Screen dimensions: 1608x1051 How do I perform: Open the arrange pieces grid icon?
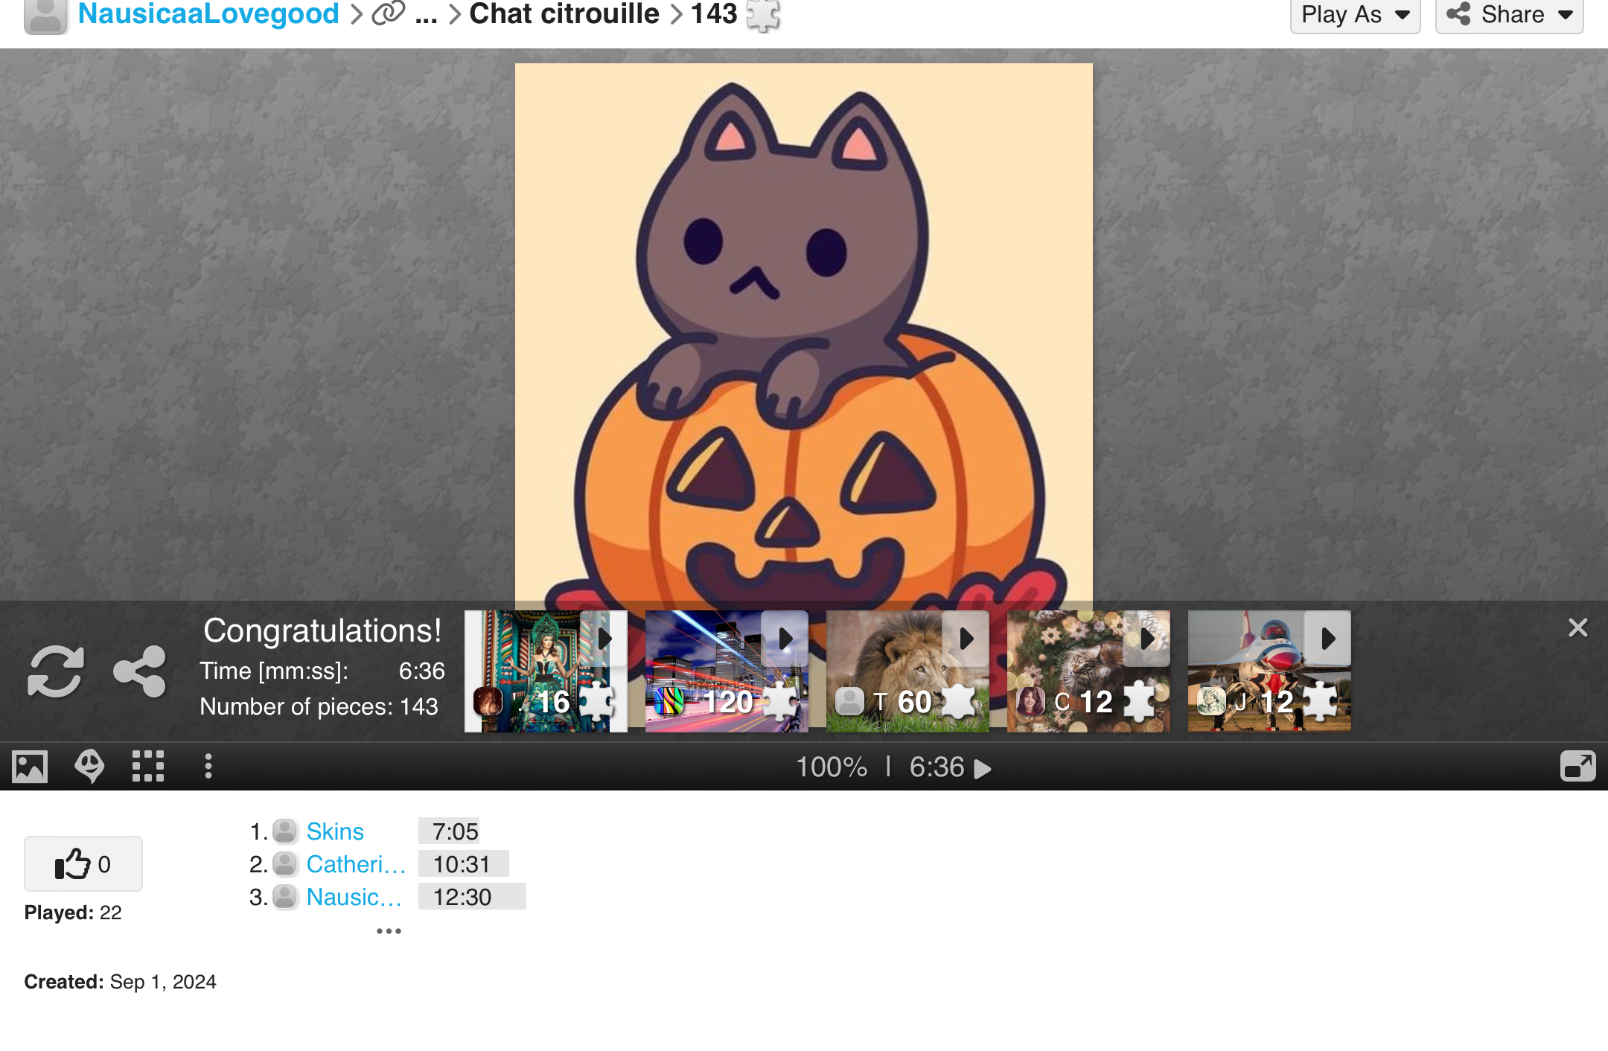pyautogui.click(x=148, y=767)
